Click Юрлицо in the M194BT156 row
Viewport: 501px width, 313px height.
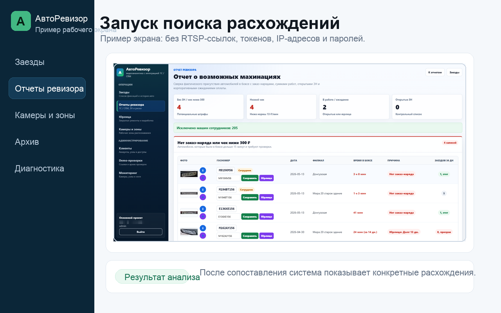click(x=267, y=197)
